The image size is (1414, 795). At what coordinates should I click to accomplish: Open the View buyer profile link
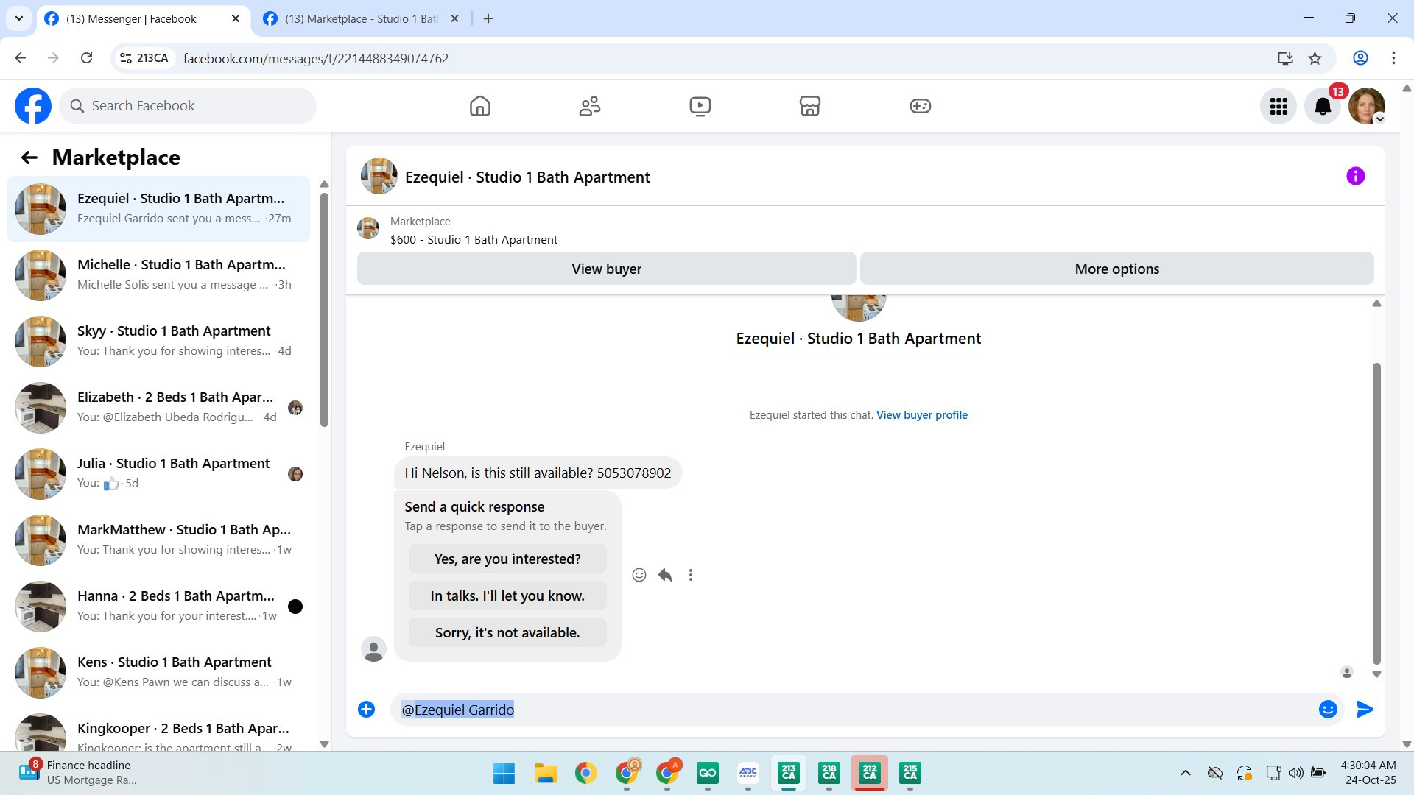click(921, 415)
